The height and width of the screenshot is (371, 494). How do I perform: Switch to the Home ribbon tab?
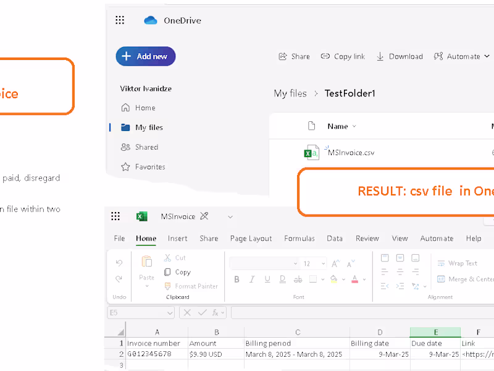(146, 239)
